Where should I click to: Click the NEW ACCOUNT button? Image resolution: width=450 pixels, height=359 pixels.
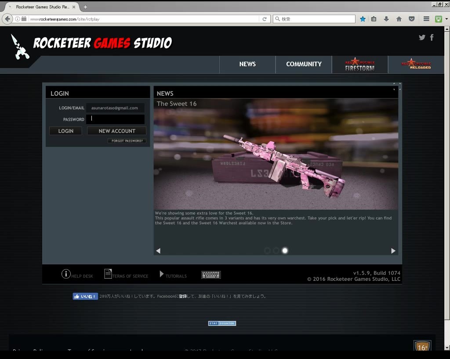[x=117, y=131]
